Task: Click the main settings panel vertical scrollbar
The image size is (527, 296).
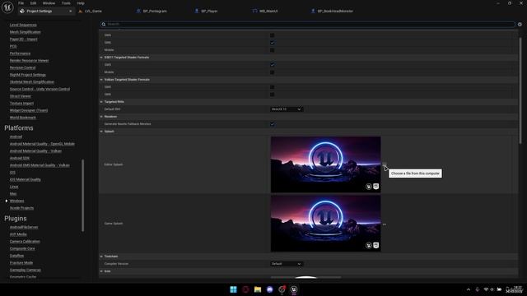Action: click(x=520, y=90)
